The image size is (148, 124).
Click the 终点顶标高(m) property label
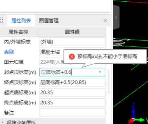(20, 82)
